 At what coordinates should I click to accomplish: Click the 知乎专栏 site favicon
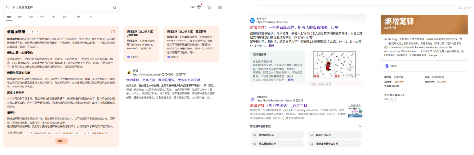252,20
